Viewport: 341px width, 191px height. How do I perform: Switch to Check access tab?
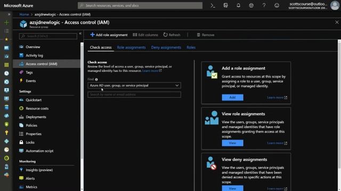101,47
